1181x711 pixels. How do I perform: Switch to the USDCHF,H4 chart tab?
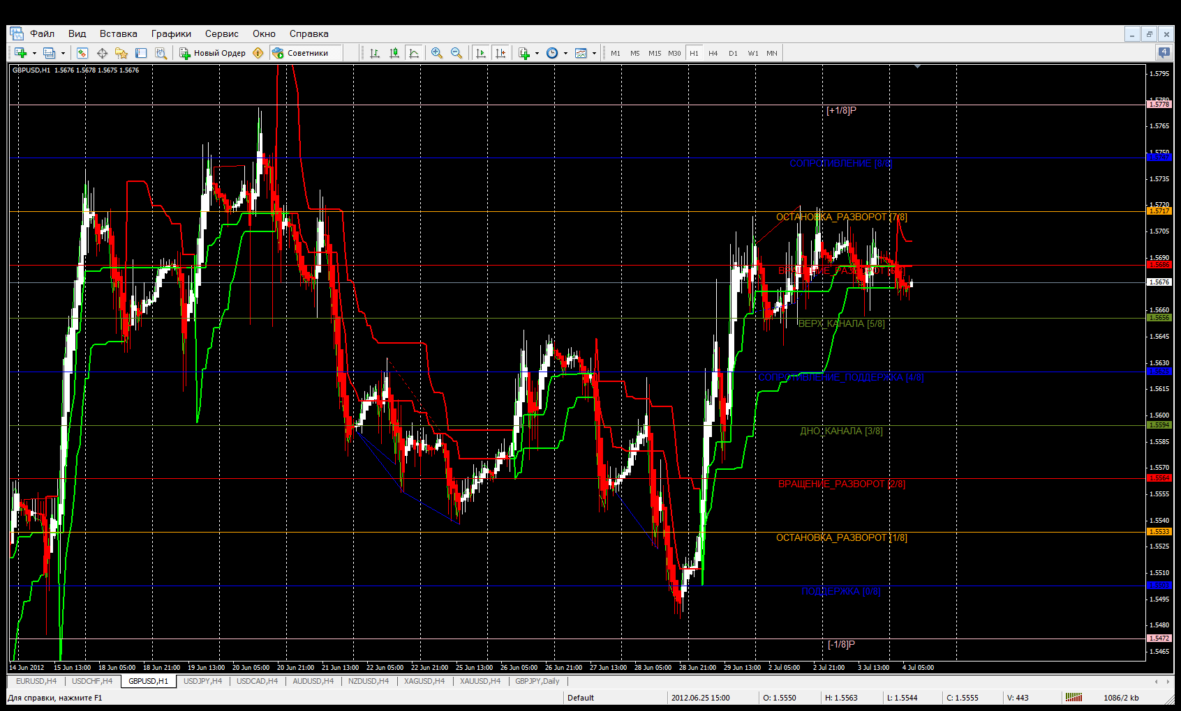click(92, 681)
